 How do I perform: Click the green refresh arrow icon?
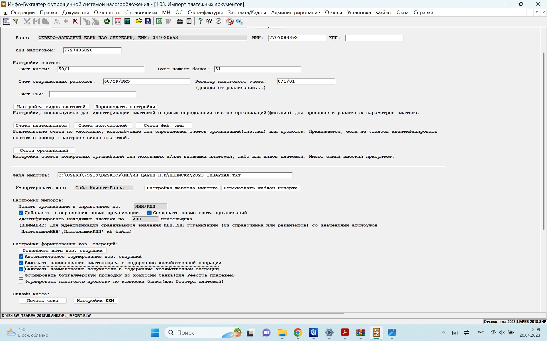click(107, 21)
